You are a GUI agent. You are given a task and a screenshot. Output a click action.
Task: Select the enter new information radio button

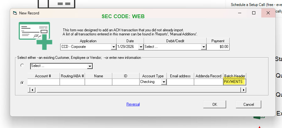tap(22, 83)
